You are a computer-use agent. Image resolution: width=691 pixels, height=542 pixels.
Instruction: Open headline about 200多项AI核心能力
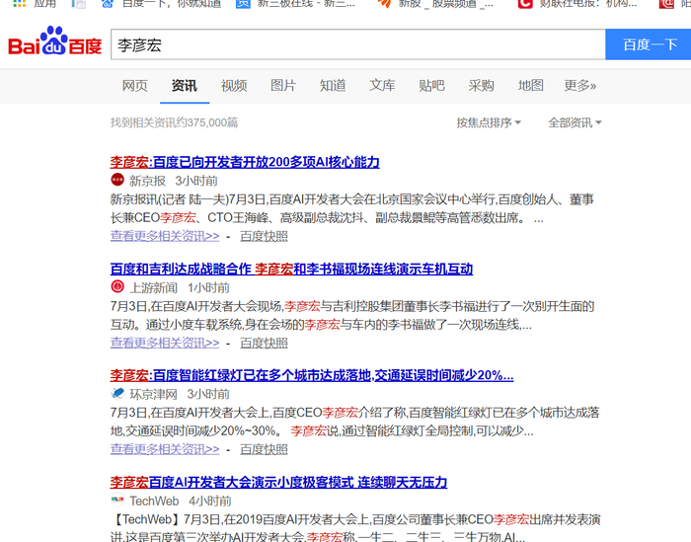(245, 162)
